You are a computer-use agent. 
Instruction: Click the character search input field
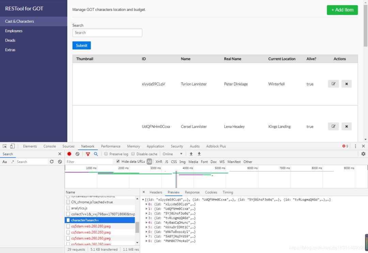(x=107, y=33)
